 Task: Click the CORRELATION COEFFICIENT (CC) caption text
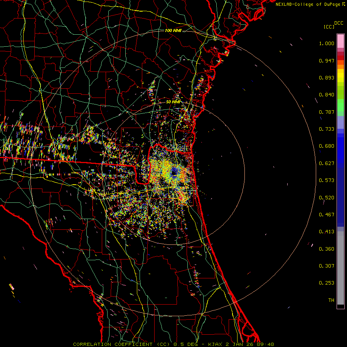click(121, 344)
